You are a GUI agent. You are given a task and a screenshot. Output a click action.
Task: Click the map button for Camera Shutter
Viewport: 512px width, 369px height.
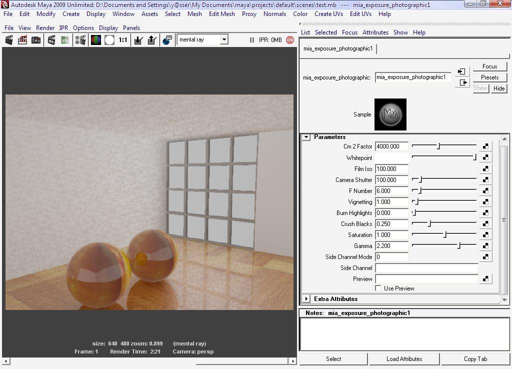click(485, 179)
